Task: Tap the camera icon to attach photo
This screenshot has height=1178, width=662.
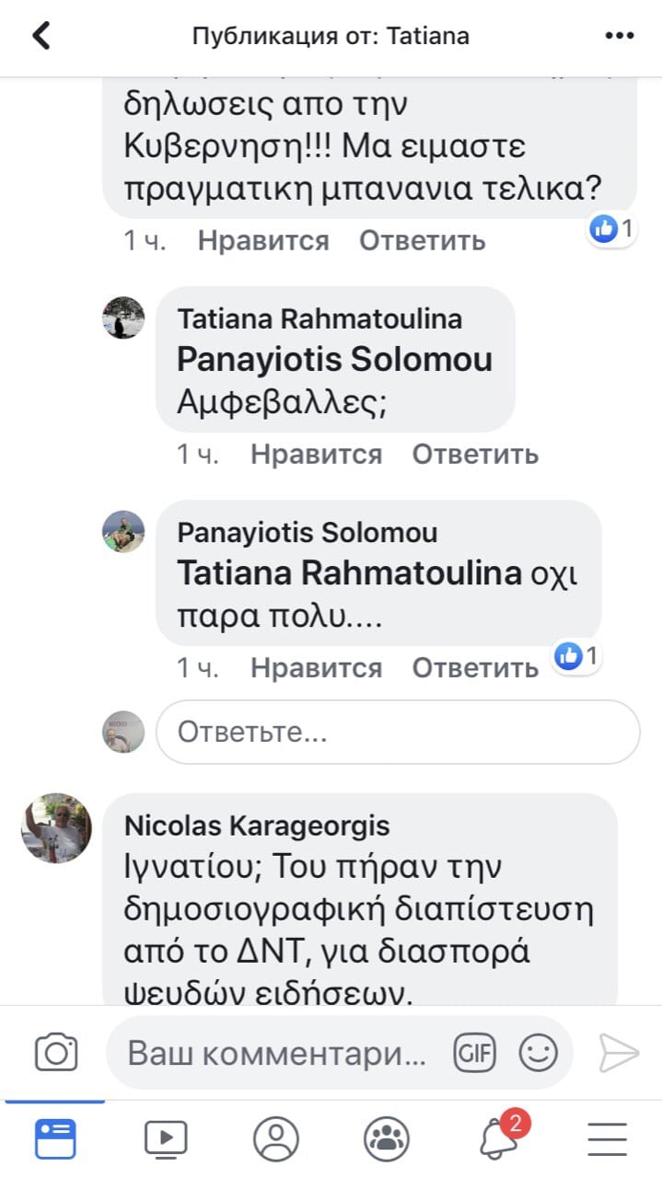Action: pyautogui.click(x=56, y=1052)
